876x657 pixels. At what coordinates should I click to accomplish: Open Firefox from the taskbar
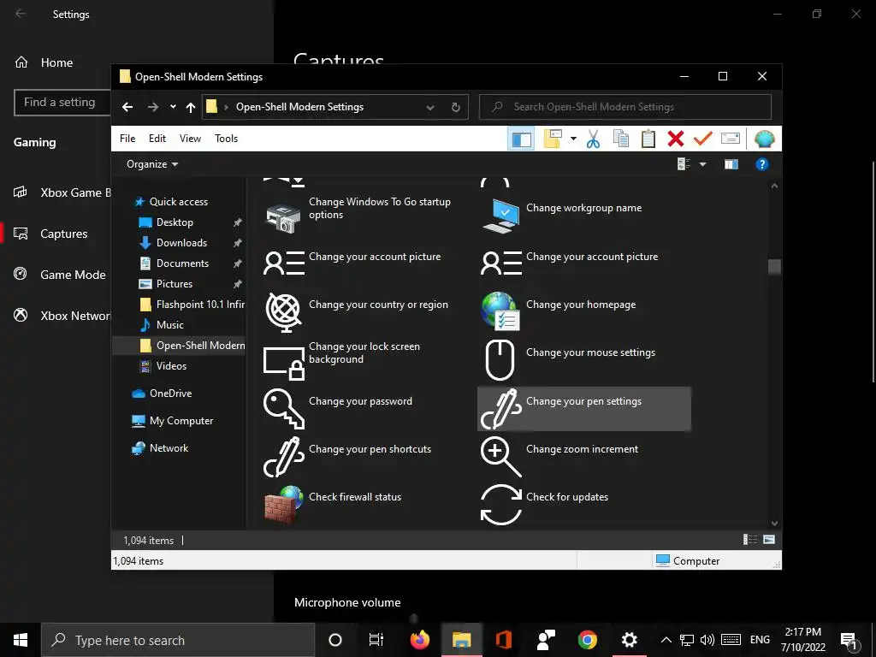[x=420, y=640]
